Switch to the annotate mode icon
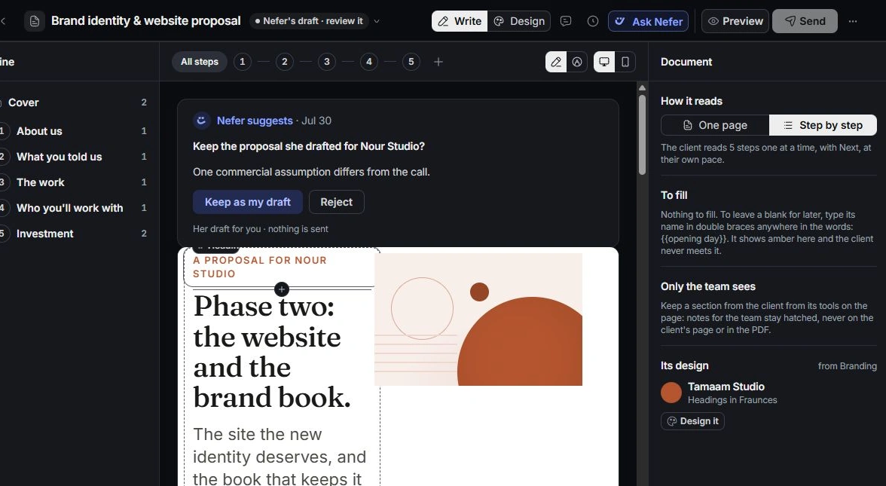This screenshot has width=886, height=486. point(577,62)
